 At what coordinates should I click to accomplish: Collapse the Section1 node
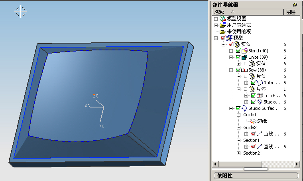238,140
